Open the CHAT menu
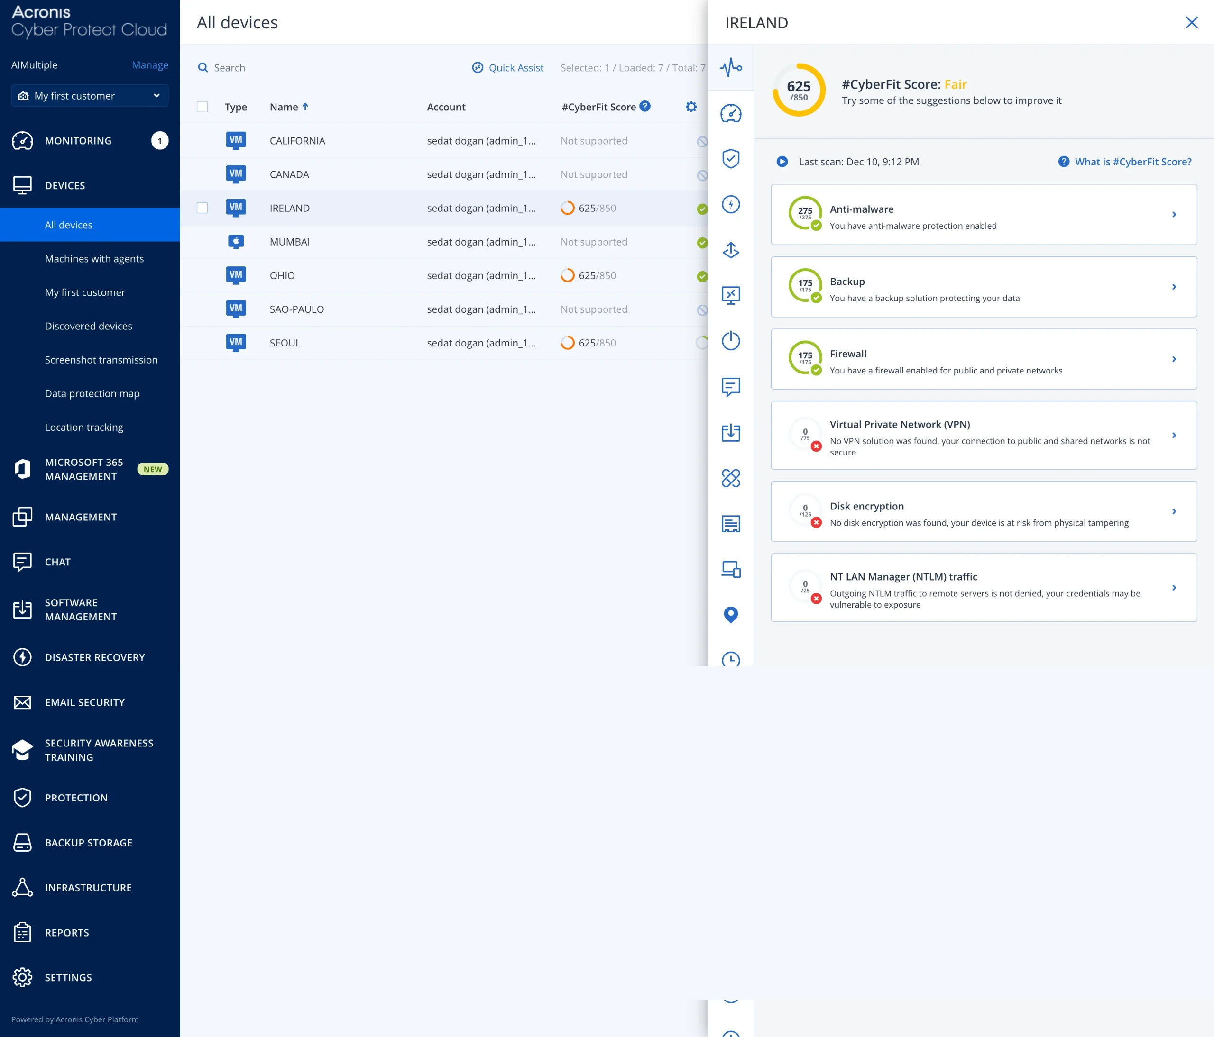The width and height of the screenshot is (1214, 1037). [x=90, y=562]
